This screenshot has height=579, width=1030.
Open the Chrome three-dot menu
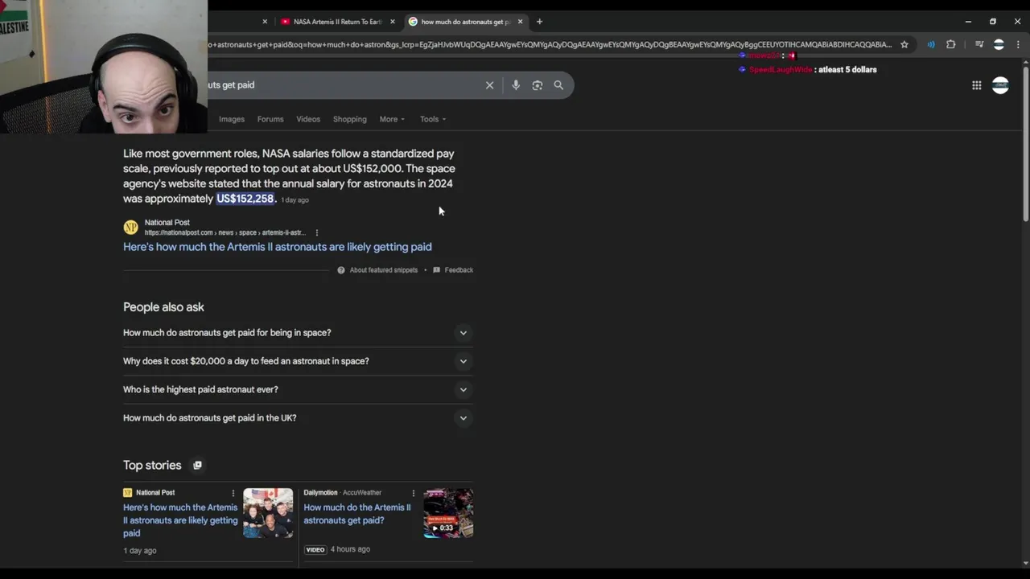click(x=1018, y=44)
